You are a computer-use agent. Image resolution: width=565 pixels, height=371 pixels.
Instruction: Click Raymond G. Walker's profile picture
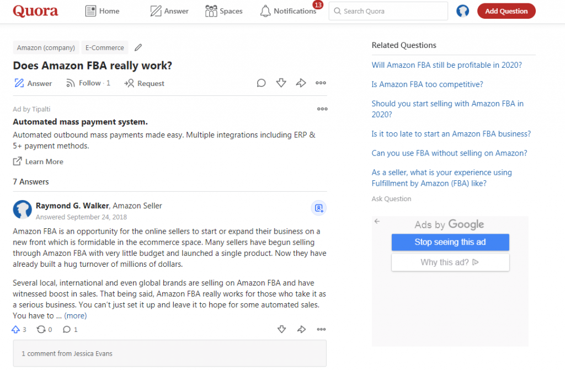(x=22, y=210)
